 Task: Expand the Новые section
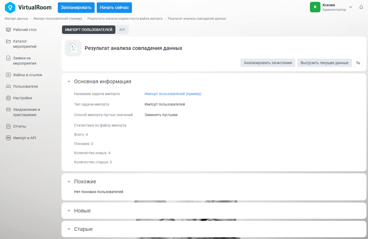69,211
